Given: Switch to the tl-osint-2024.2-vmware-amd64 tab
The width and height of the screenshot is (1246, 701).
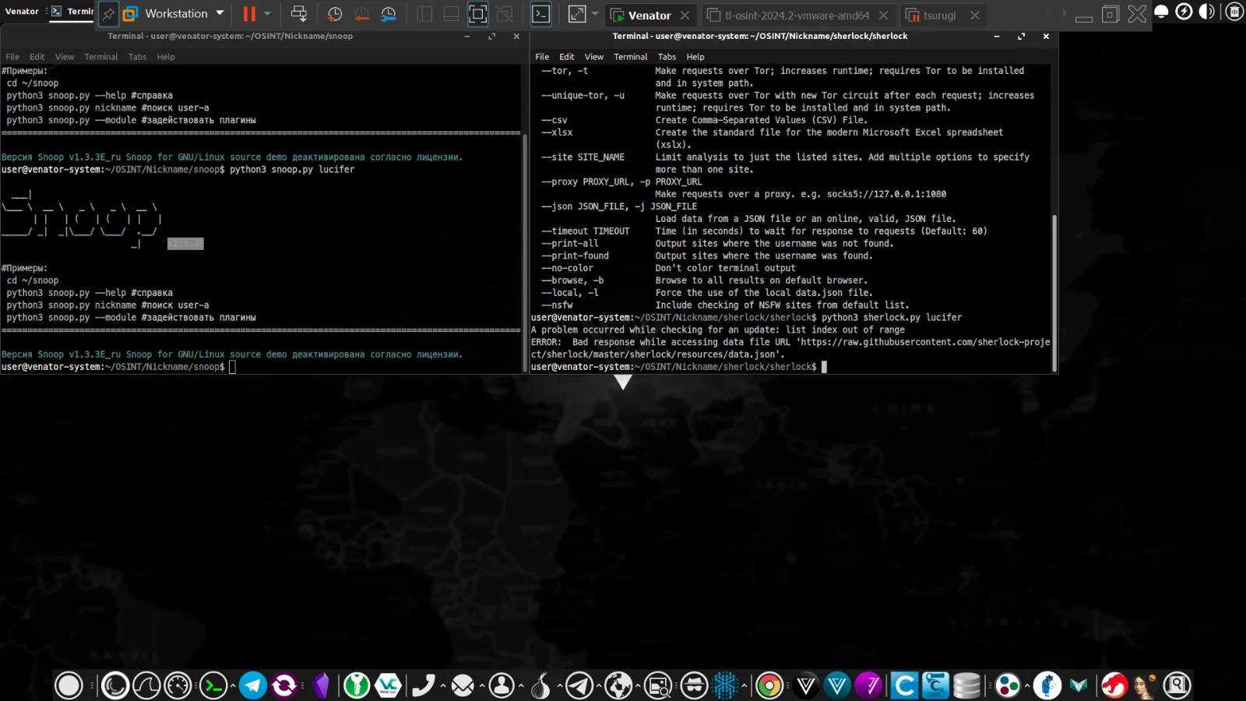Looking at the screenshot, I should pyautogui.click(x=797, y=15).
